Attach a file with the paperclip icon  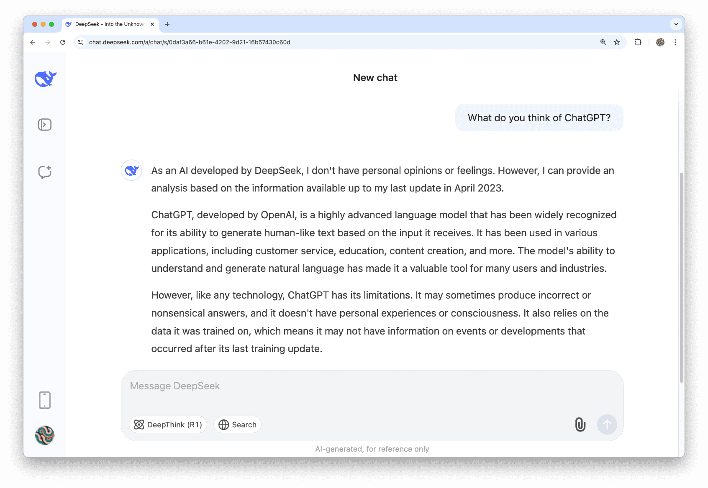coord(580,424)
